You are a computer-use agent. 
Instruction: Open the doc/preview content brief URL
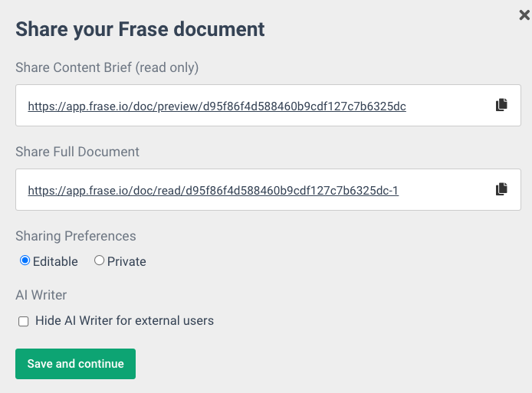point(217,106)
